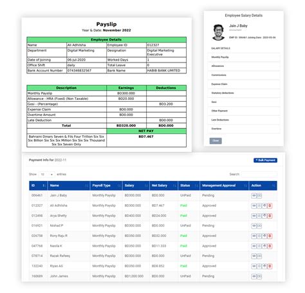The width and height of the screenshot is (305, 293).
Task: Click the eye icon in Nishad P's row
Action: coord(254,226)
